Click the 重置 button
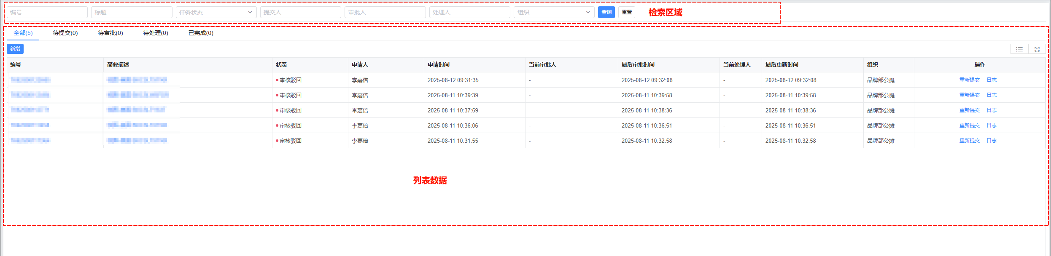This screenshot has height=256, width=1051. 626,12
